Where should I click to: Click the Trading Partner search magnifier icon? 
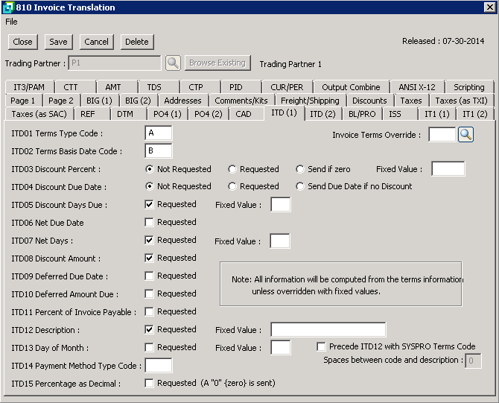173,63
